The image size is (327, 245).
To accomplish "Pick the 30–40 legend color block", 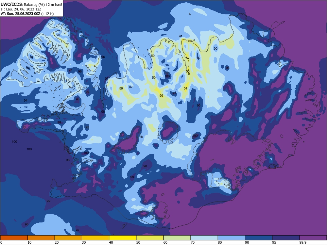I will [95, 238].
